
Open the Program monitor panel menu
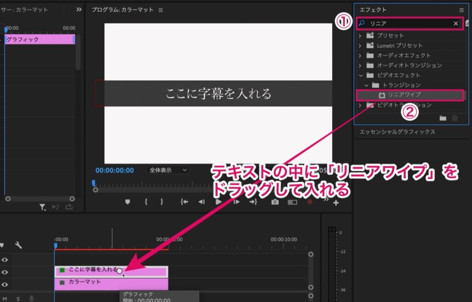click(161, 10)
